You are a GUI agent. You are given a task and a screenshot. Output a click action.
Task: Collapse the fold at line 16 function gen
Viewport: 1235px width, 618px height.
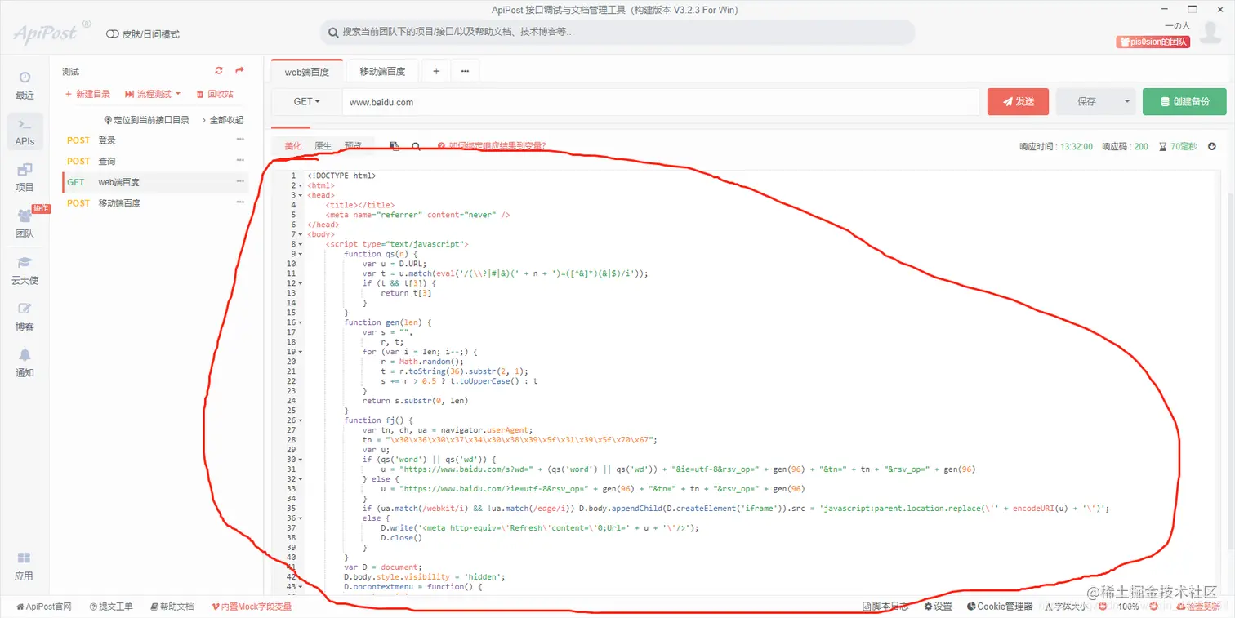(x=301, y=322)
